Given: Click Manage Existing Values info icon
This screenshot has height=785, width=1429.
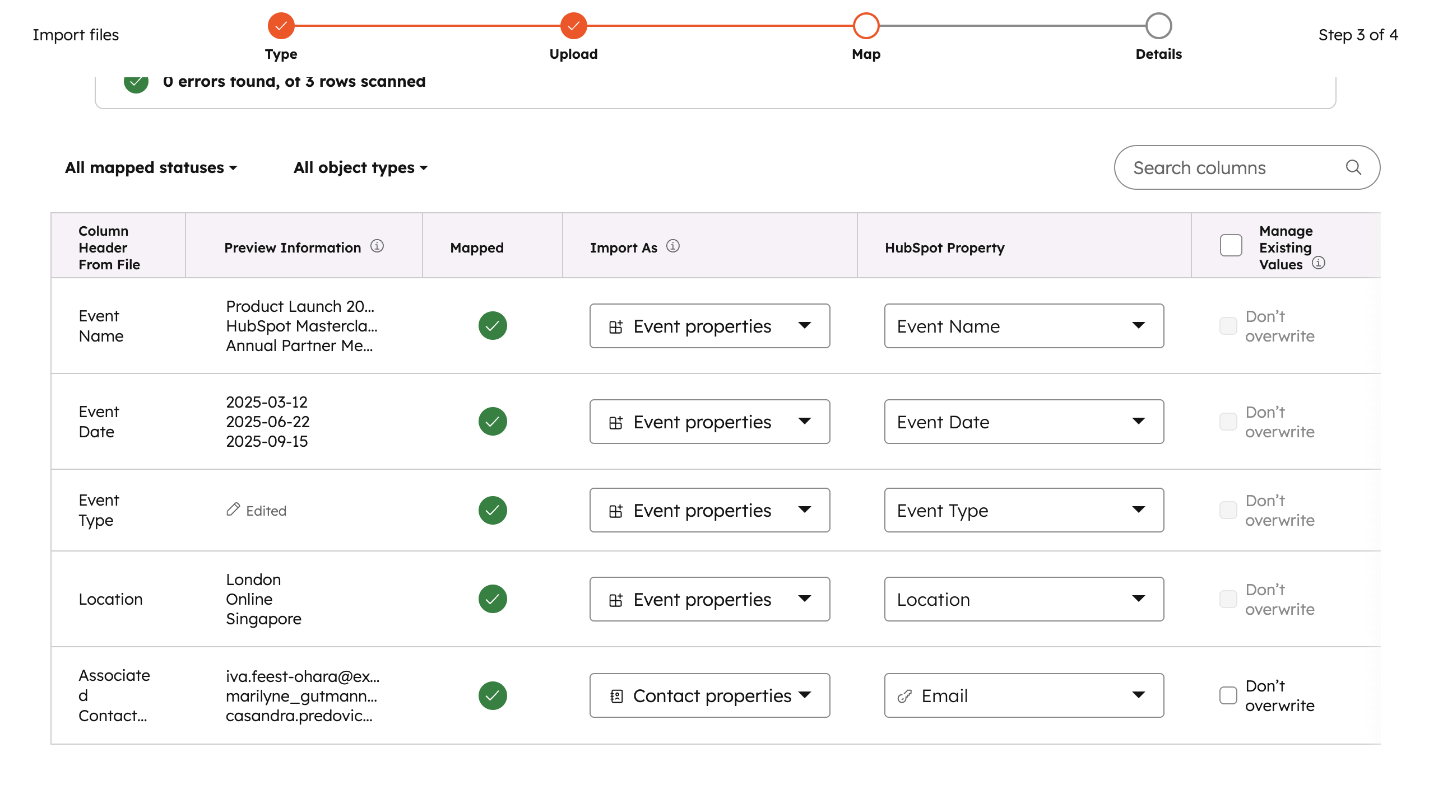Looking at the screenshot, I should (1318, 263).
